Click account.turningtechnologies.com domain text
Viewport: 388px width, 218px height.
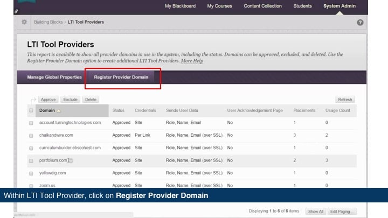pos(70,123)
